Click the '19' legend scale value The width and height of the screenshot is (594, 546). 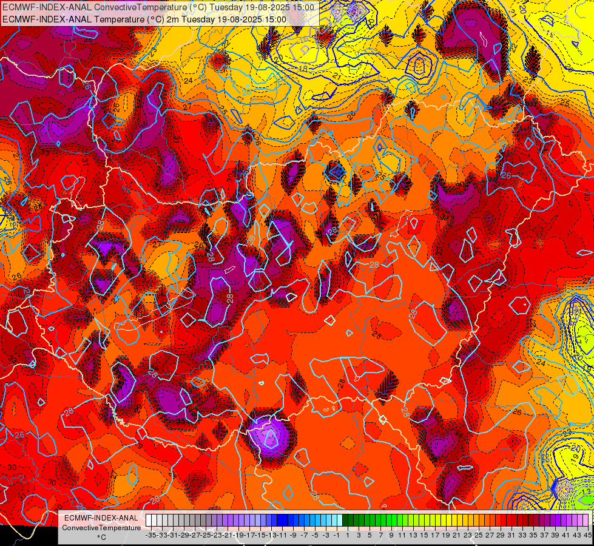(x=446, y=535)
